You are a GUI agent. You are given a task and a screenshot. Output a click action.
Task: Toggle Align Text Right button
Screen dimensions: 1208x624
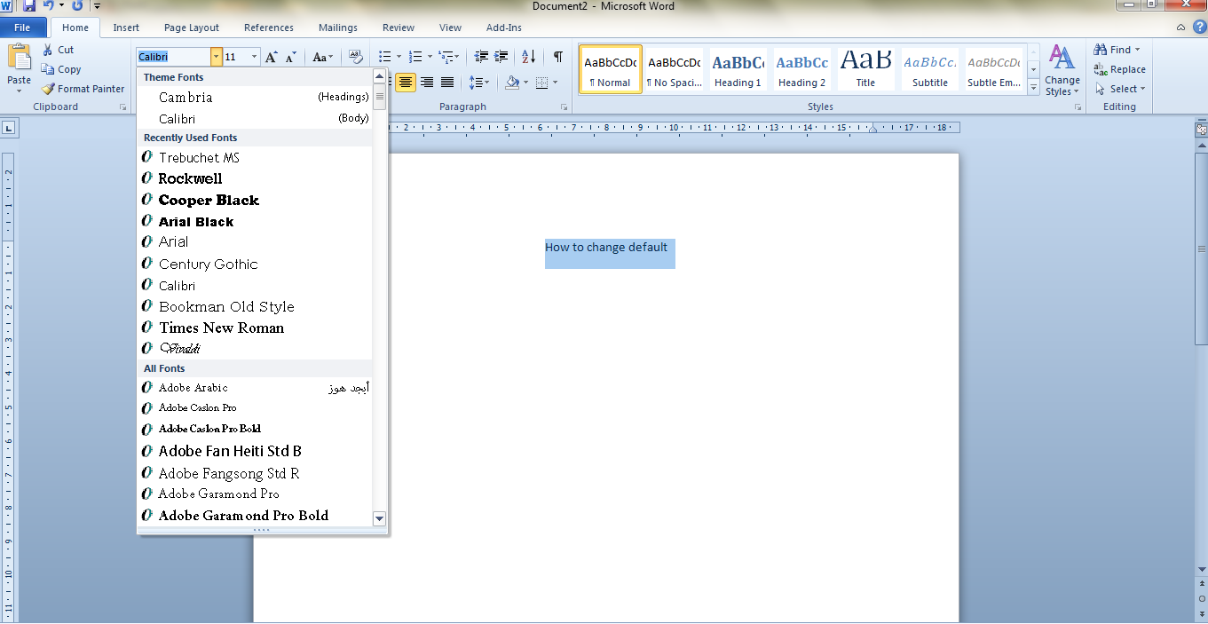(x=427, y=83)
